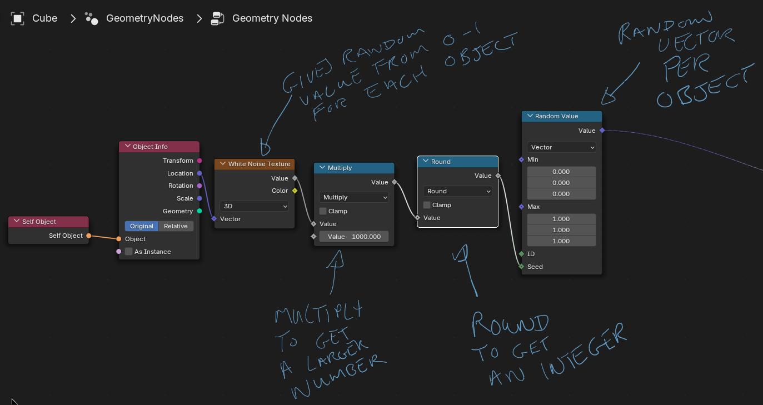
Task: Click the Cube breadcrumb label
Action: 45,18
